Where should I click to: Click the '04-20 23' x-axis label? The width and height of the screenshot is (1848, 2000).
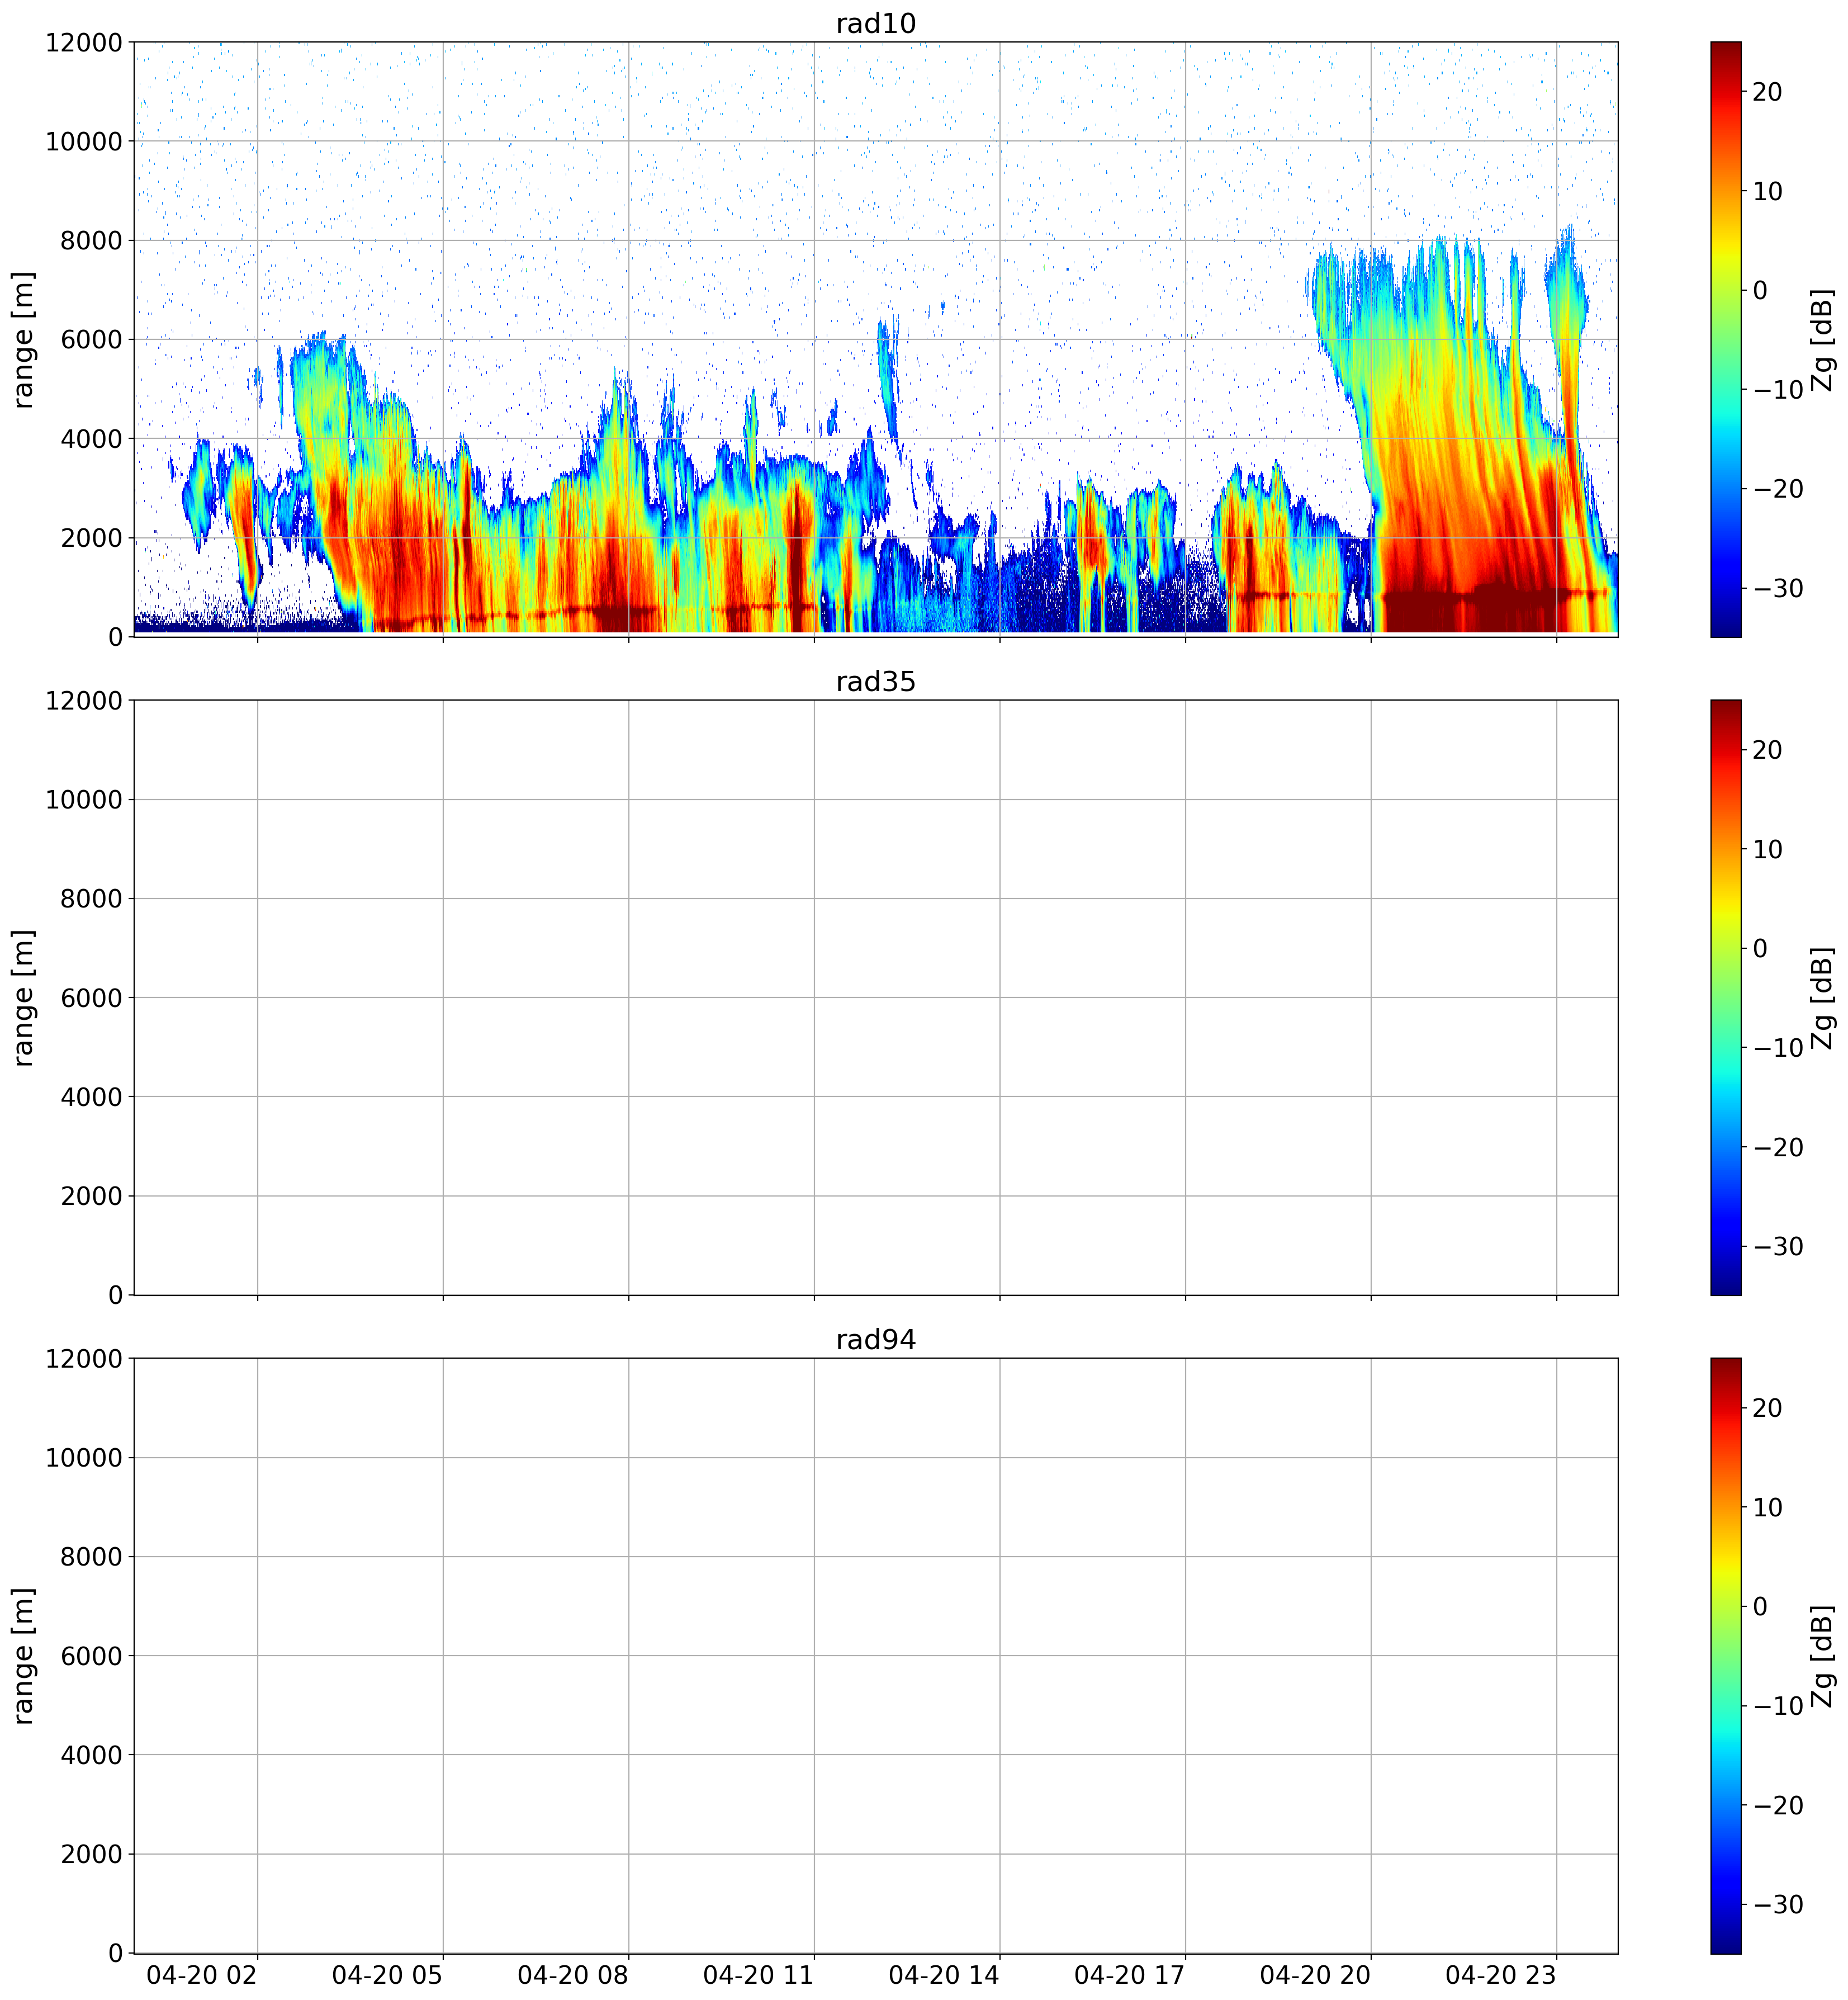click(x=1501, y=1975)
